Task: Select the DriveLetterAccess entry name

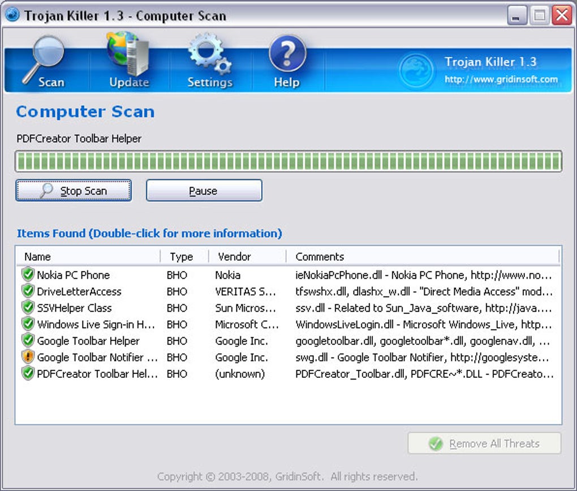Action: (x=79, y=291)
